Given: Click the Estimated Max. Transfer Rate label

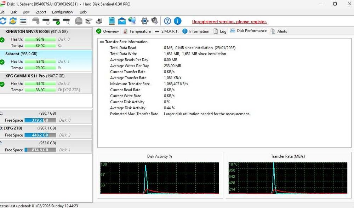Looking at the screenshot, I should 134,114.
